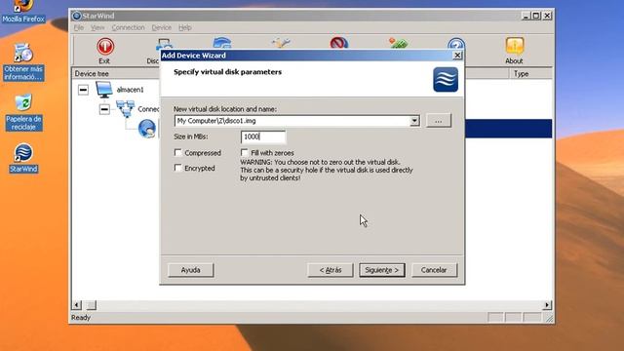
Task: Select the globe host icon in device tree
Action: point(147,129)
